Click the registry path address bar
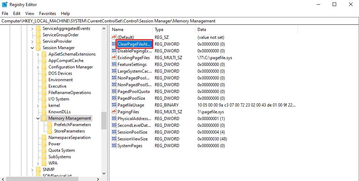Image resolution: width=359 pixels, height=181 pixels. pos(180,21)
